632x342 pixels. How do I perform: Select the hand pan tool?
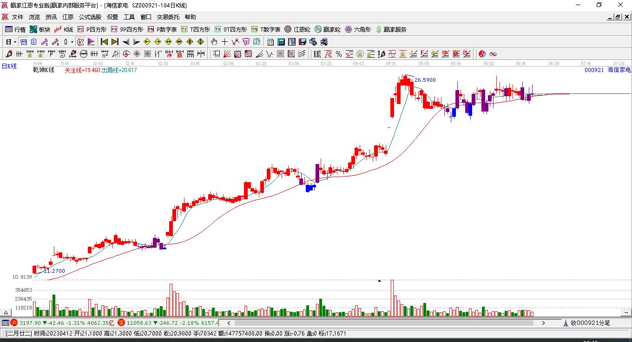coord(214,42)
